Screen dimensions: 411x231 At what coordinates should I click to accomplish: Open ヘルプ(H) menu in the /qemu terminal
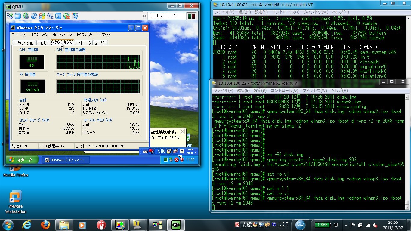(339, 91)
